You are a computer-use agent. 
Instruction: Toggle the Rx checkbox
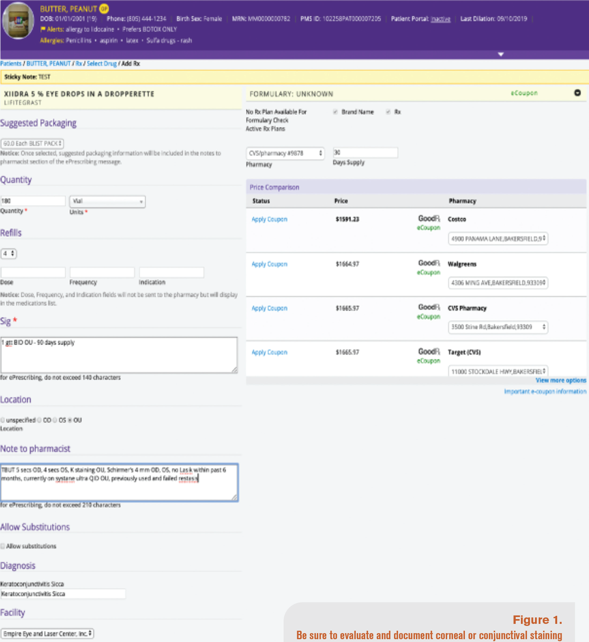coord(388,112)
